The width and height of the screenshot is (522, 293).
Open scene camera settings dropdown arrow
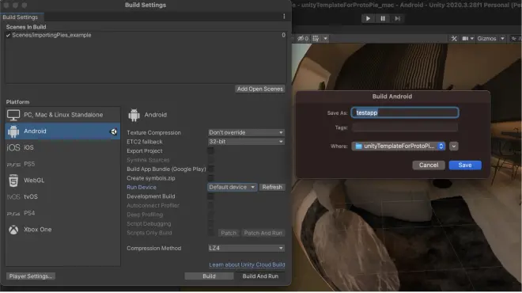(472, 39)
